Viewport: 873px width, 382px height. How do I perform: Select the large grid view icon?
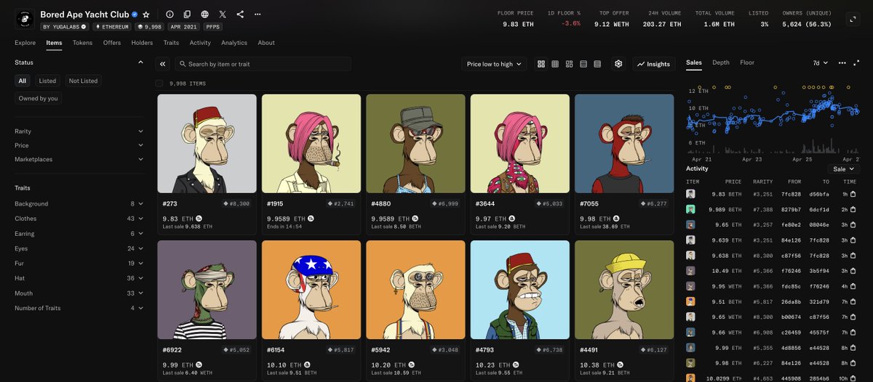coord(541,64)
